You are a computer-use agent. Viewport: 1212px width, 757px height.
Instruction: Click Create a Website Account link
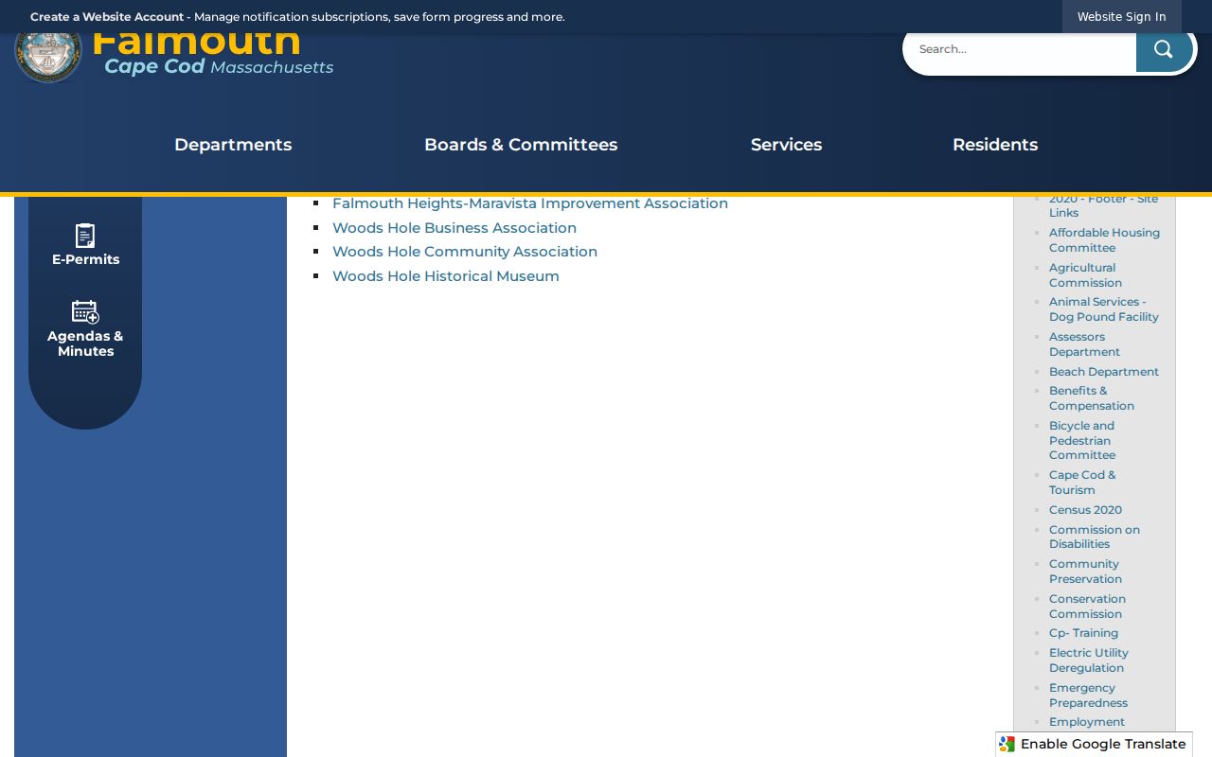107,17
